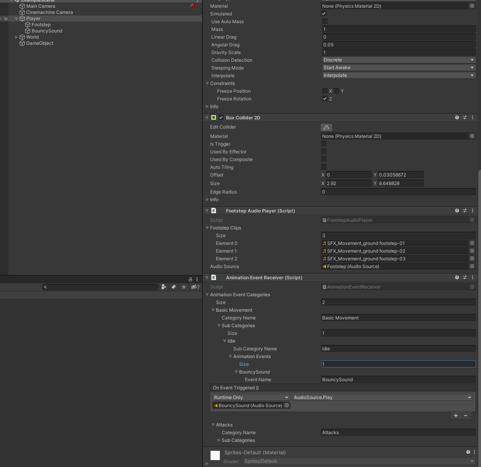Click the Edit Collider tool icon

click(x=326, y=127)
